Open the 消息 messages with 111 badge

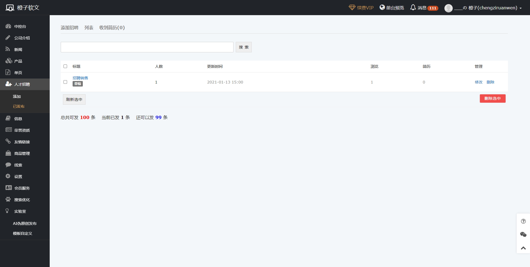coord(424,8)
